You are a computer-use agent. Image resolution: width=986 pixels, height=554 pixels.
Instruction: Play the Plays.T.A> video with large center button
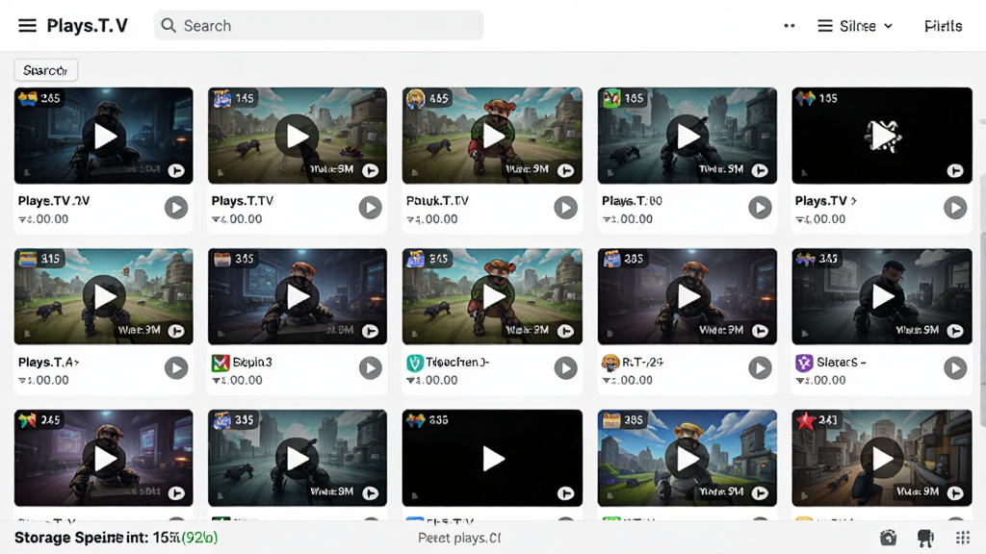[104, 296]
